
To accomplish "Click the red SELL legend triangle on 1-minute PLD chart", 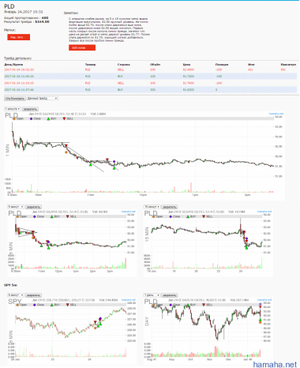I will [x=64, y=118].
